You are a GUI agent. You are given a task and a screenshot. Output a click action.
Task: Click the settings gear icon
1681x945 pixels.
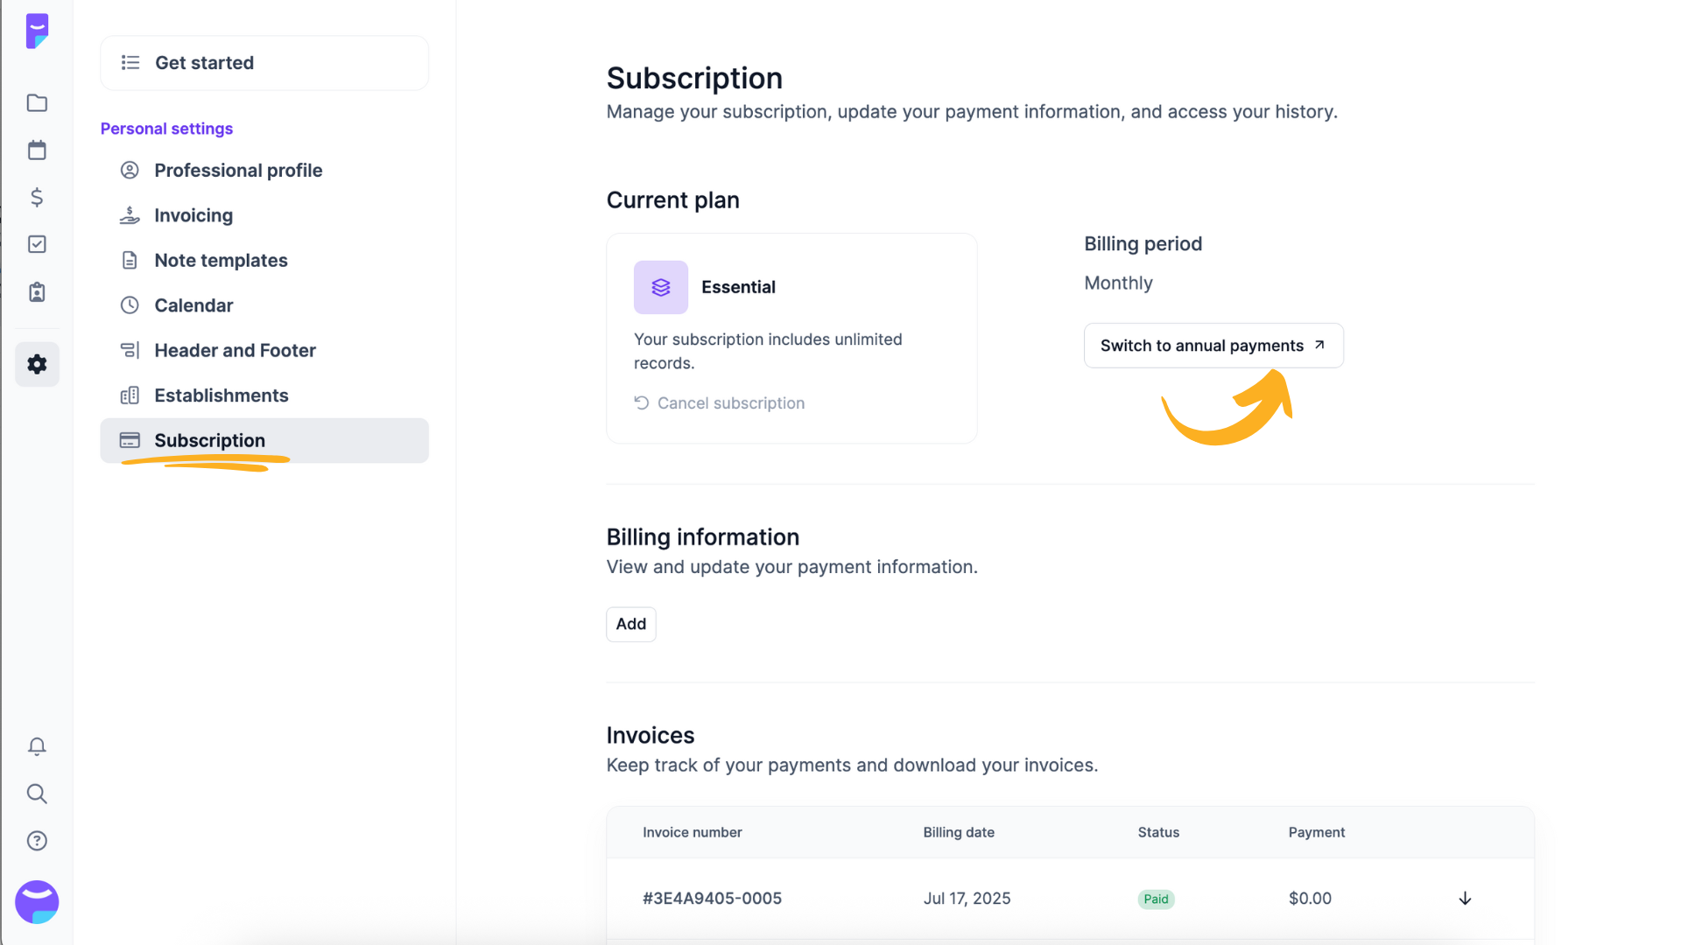pos(37,364)
